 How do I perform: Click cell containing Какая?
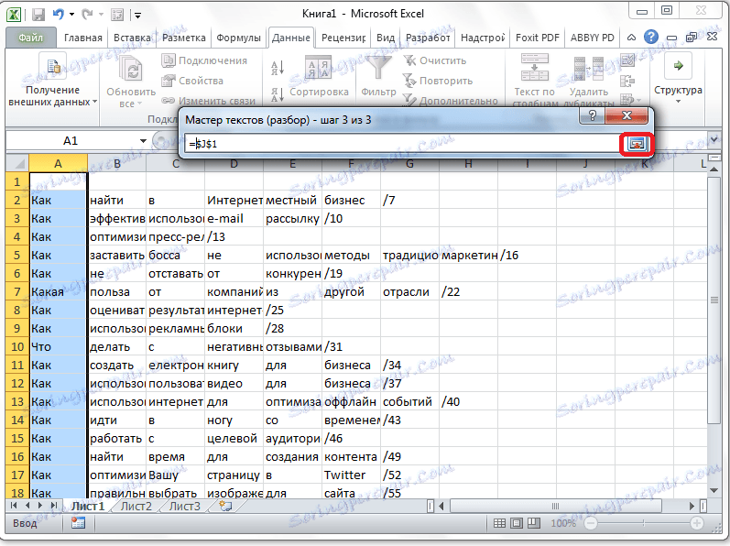tap(58, 292)
